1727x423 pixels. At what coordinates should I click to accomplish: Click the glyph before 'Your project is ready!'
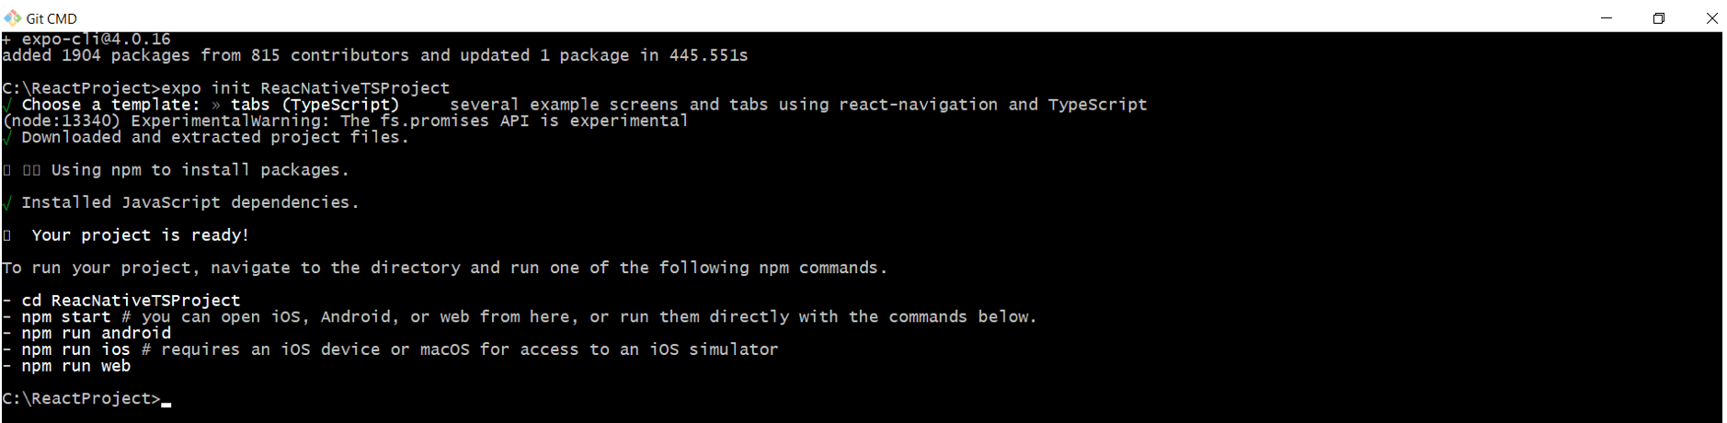point(7,235)
